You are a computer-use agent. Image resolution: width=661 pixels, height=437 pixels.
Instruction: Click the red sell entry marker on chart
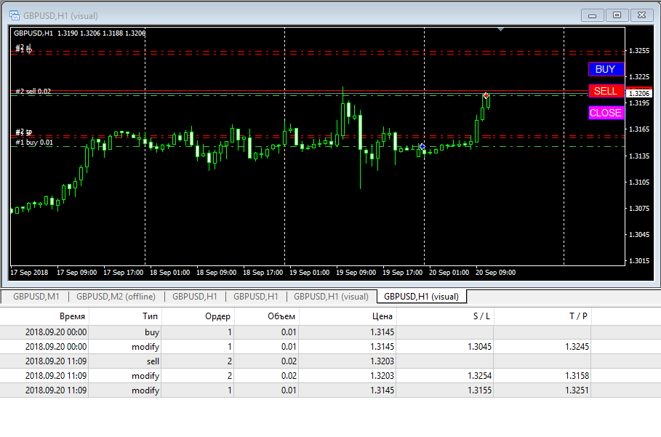coord(486,95)
